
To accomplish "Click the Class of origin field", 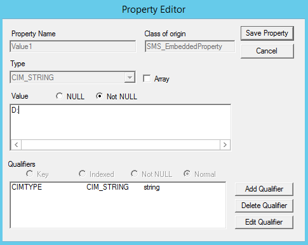I will (x=190, y=46).
